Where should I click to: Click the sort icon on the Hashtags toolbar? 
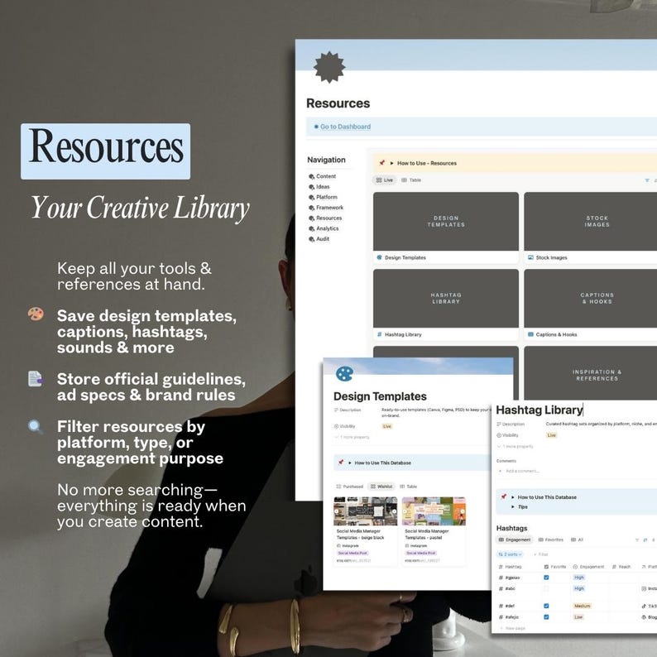click(x=645, y=540)
